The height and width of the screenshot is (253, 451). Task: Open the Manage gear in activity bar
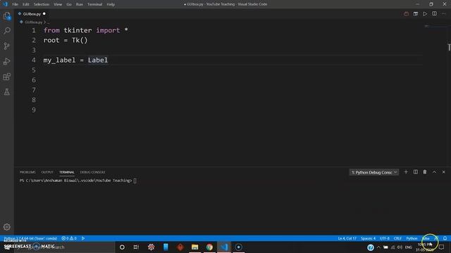[7, 227]
